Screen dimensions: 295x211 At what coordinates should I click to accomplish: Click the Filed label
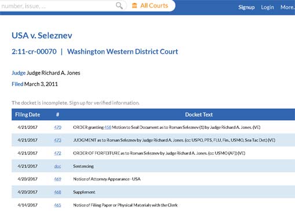[17, 84]
